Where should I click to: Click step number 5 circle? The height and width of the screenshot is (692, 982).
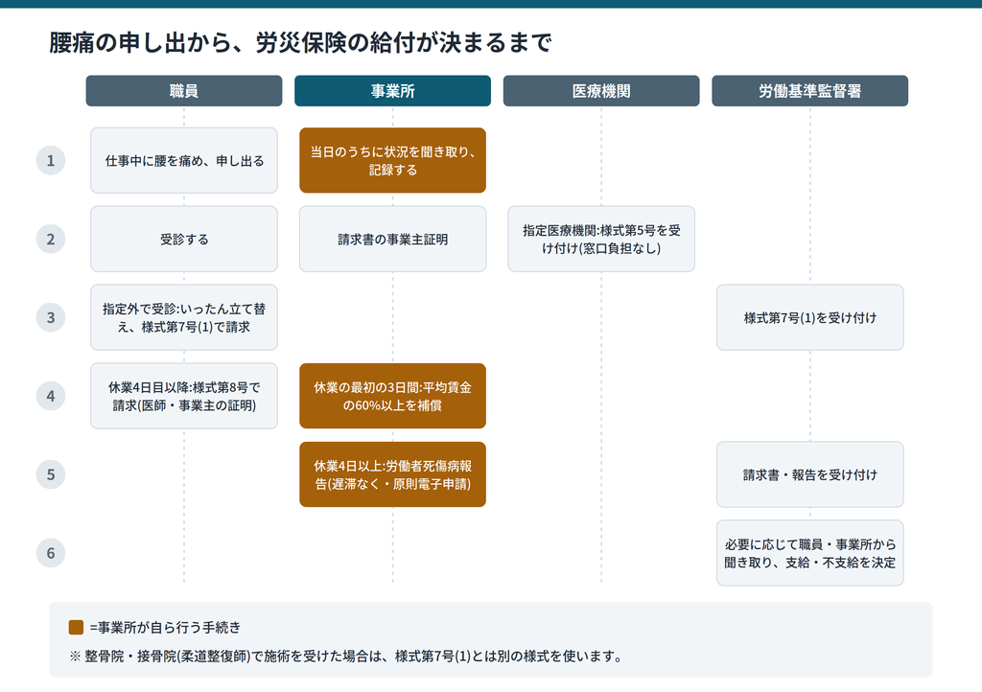(51, 474)
